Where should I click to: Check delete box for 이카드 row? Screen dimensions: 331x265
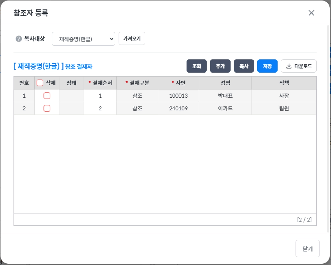tap(47, 108)
